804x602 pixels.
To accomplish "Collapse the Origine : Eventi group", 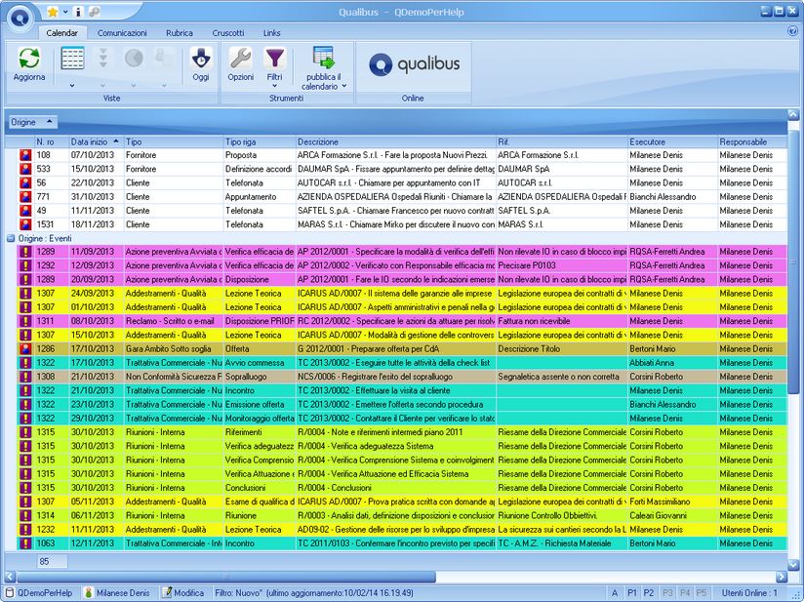I will click(11, 238).
